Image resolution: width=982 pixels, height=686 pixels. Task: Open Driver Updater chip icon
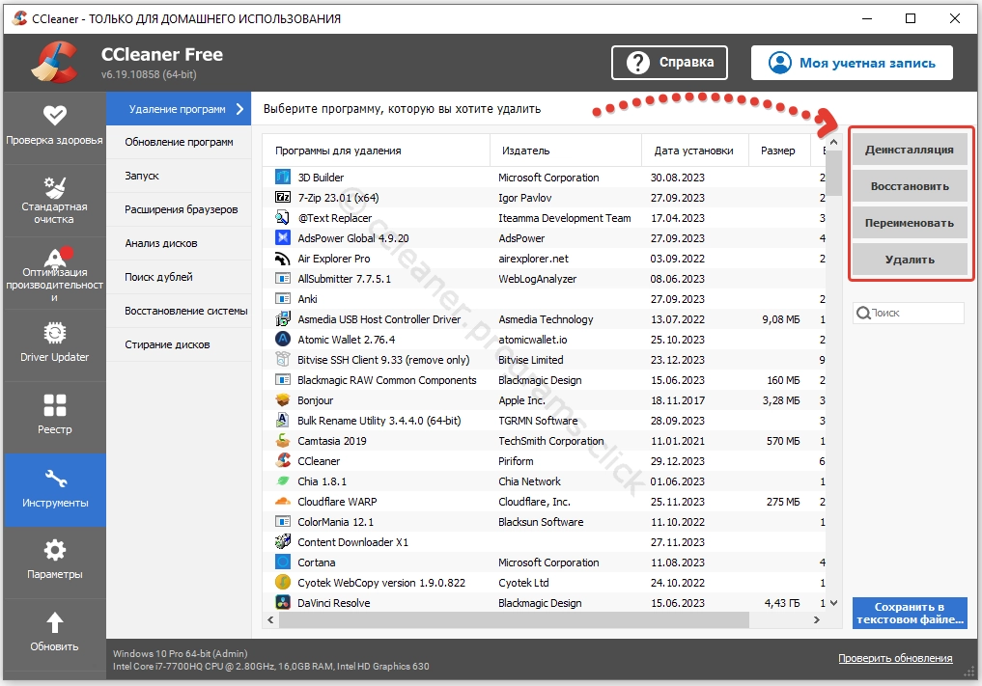coord(54,333)
